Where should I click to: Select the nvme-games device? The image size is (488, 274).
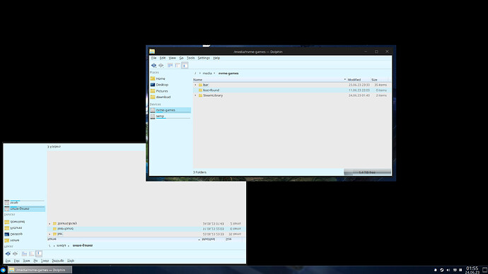pyautogui.click(x=170, y=110)
